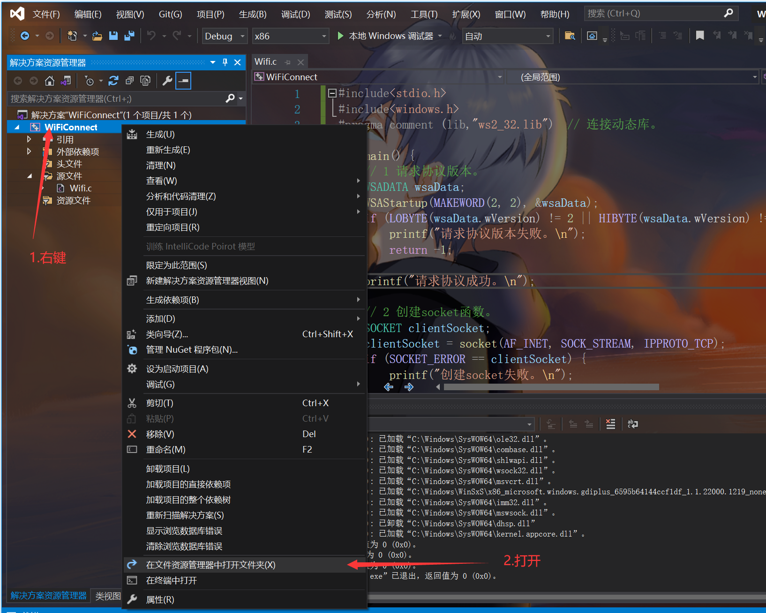
Task: Open the x86 platform dropdown
Action: (x=290, y=36)
